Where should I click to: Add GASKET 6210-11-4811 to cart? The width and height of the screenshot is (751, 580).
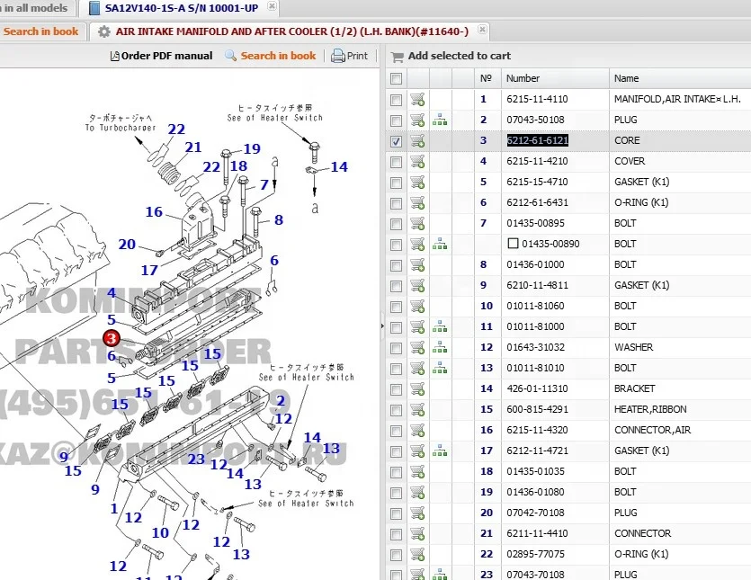coord(417,285)
